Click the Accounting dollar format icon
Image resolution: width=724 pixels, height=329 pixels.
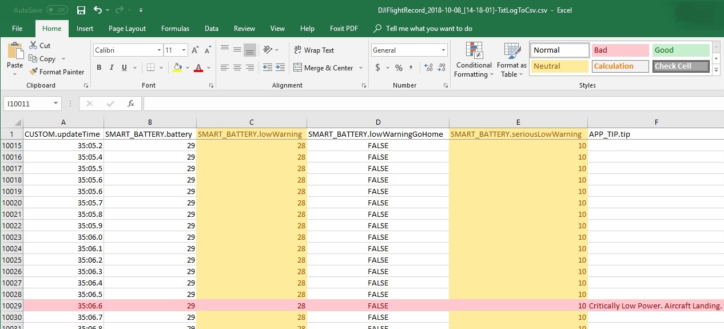pyautogui.click(x=377, y=68)
